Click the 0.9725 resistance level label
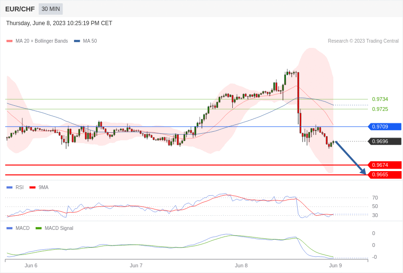This screenshot has width=403, height=273. click(380, 109)
